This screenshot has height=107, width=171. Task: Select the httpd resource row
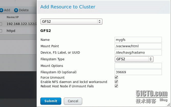(x=18, y=31)
